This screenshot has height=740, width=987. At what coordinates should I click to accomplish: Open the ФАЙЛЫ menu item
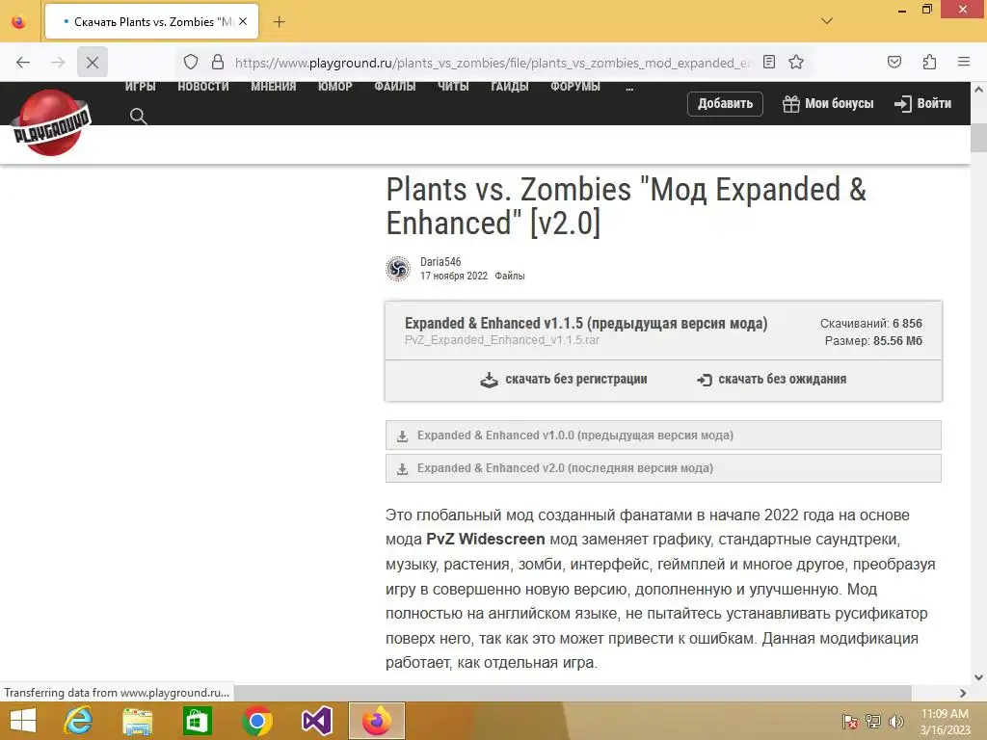coord(394,87)
